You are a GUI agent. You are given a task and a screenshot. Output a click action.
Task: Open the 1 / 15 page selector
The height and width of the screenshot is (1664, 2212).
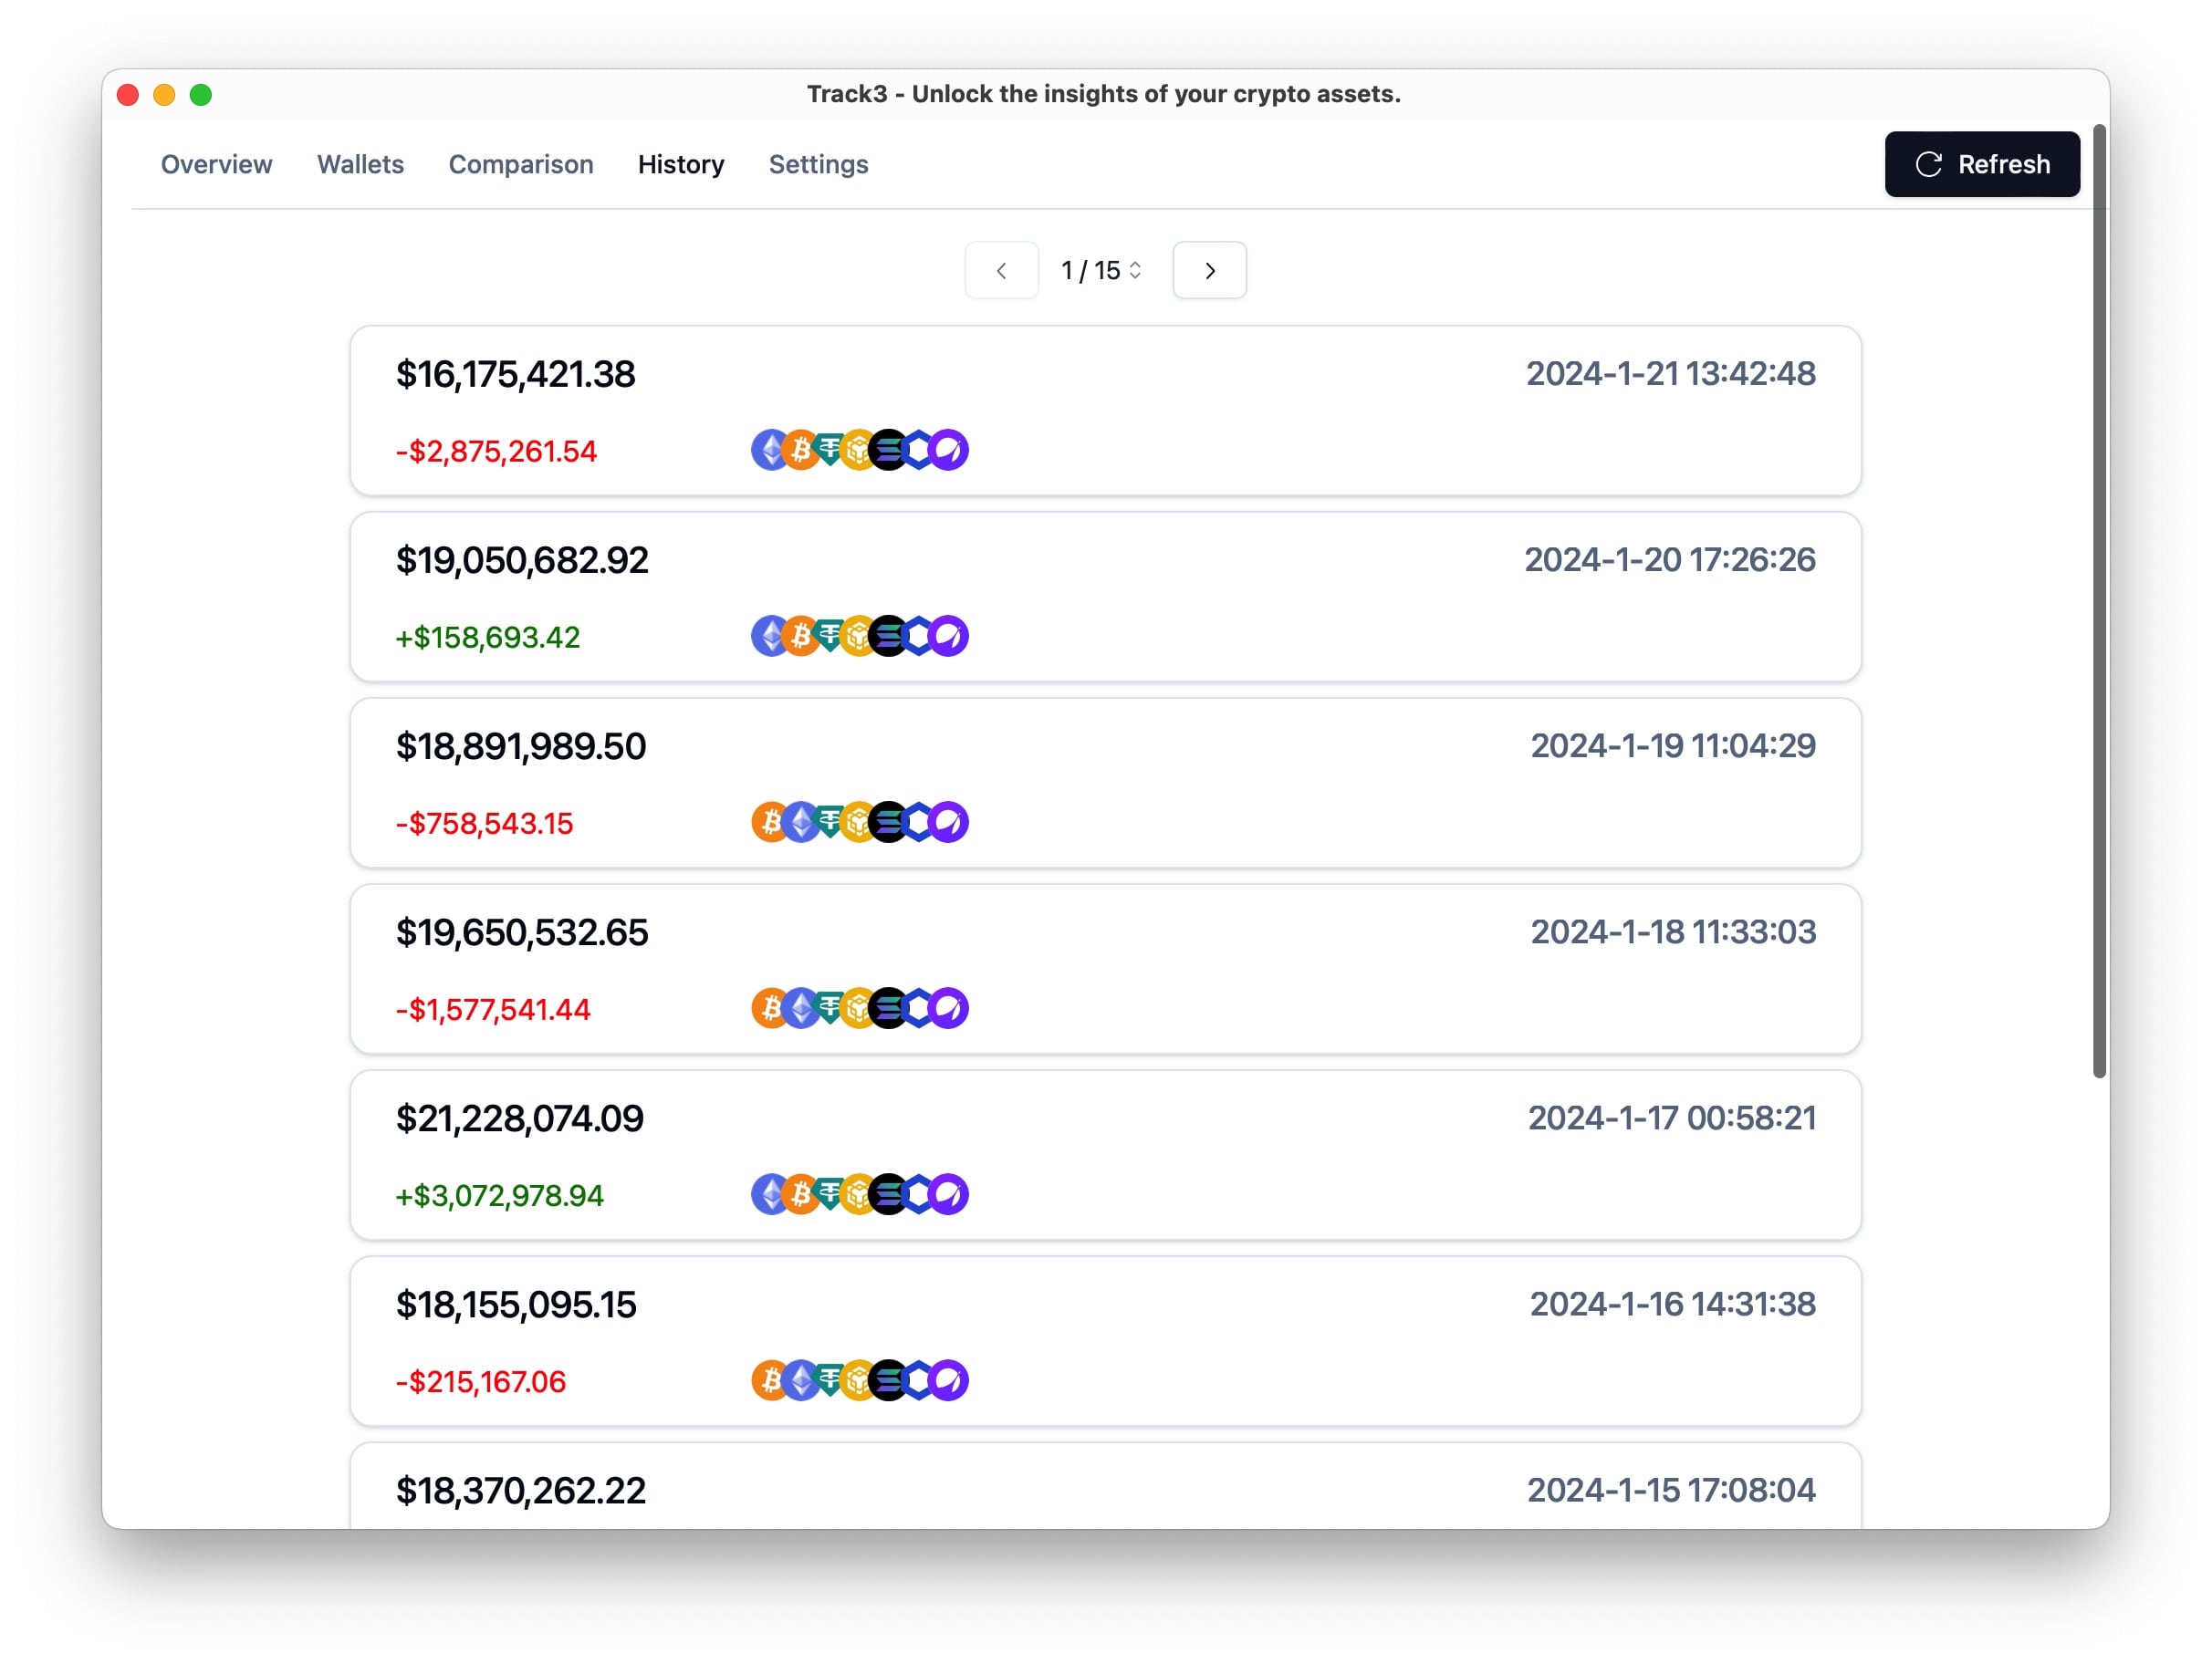(1101, 271)
